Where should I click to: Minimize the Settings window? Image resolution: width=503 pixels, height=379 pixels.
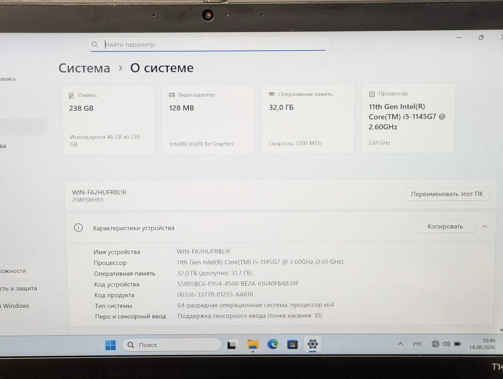coord(459,38)
